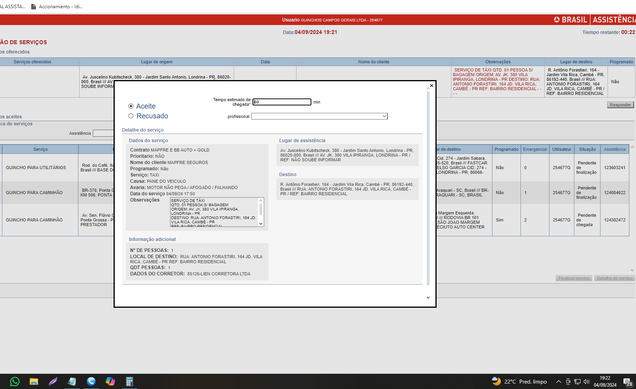
Task: Open File Explorer from the taskbar
Action: (x=34, y=382)
